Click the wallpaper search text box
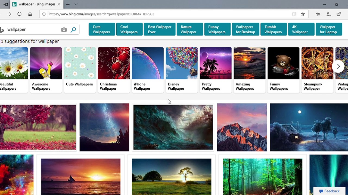 [33, 30]
